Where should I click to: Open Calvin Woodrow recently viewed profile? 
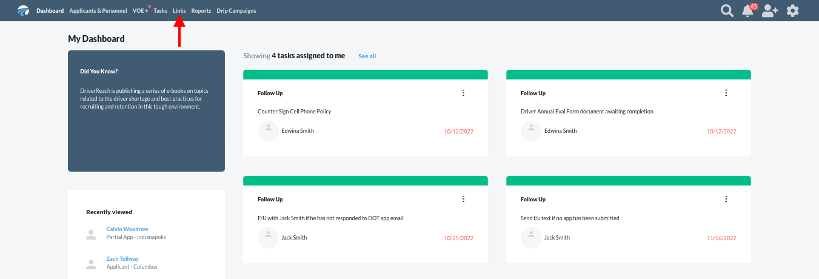[127, 229]
